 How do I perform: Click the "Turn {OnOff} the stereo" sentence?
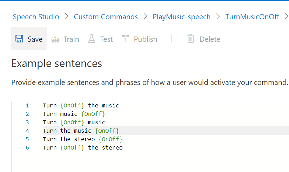click(x=83, y=147)
